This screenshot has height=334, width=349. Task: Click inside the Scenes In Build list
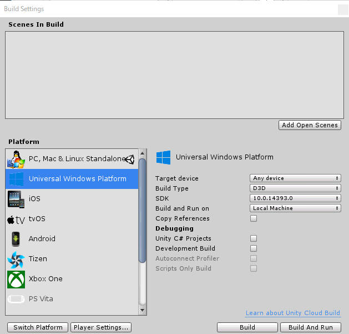174,75
